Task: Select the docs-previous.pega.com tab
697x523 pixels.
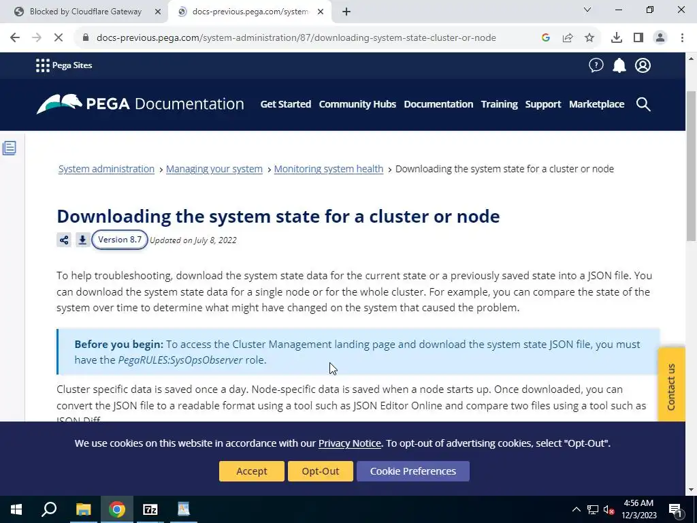Action: click(249, 12)
